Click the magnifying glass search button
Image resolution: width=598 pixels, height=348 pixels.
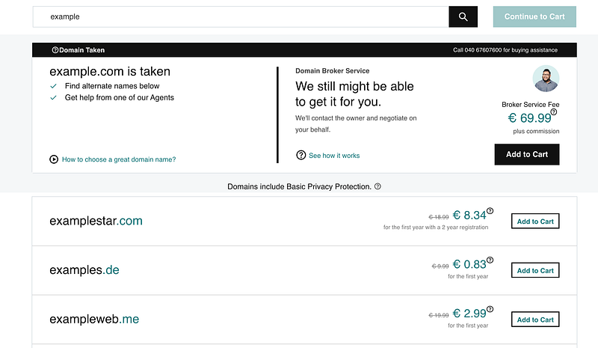(x=463, y=16)
